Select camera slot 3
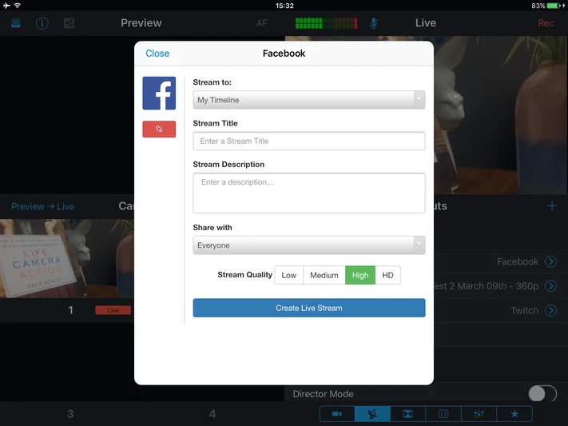Image resolution: width=568 pixels, height=426 pixels. (x=70, y=414)
